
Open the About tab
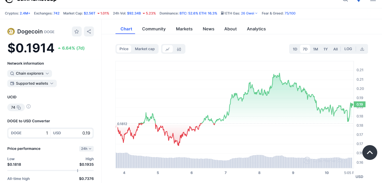[230, 29]
